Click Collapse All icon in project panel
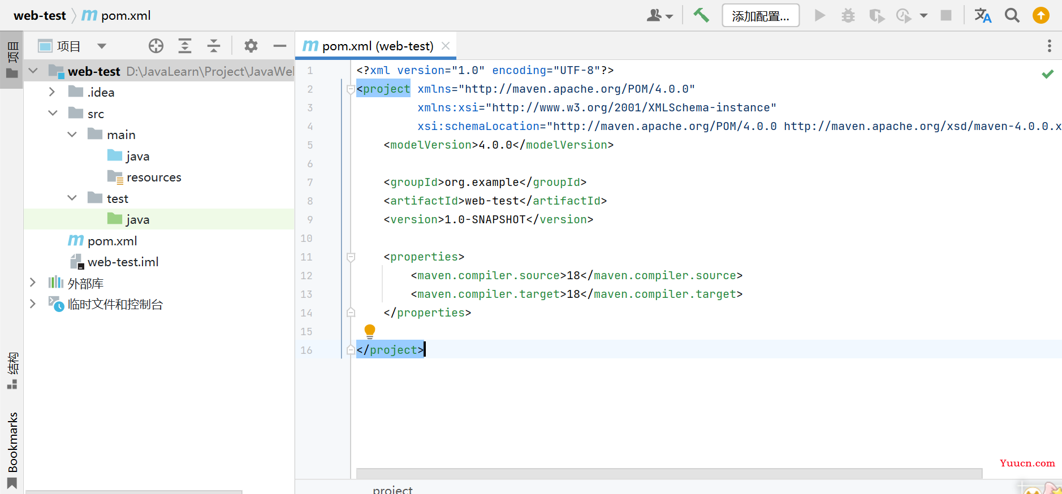The height and width of the screenshot is (494, 1062). [214, 46]
